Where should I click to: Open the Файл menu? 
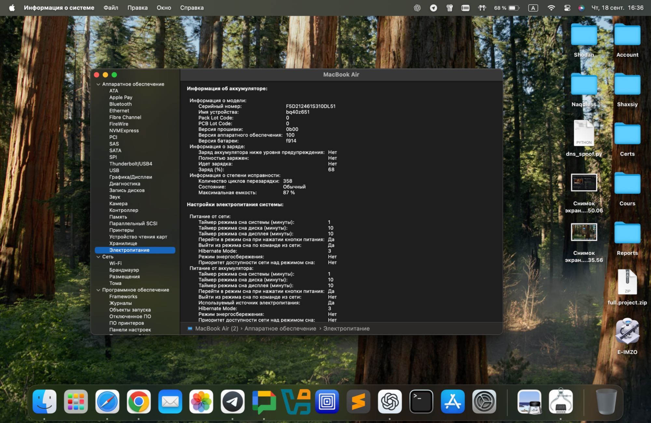click(x=111, y=8)
